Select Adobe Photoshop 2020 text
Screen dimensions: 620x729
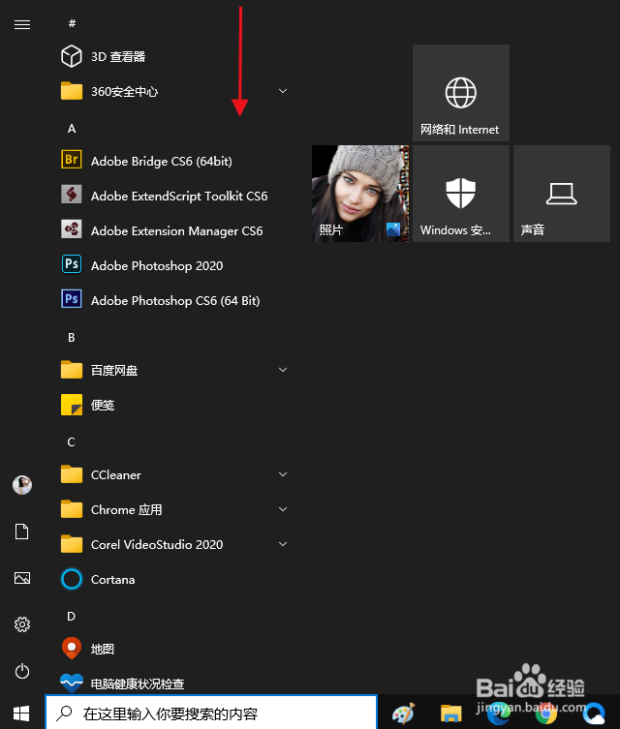(x=157, y=266)
